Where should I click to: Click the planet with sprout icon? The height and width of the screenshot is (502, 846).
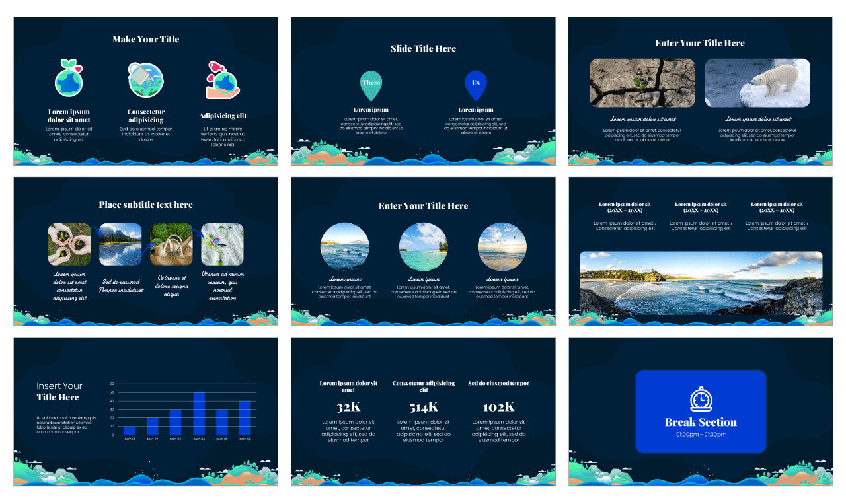[x=68, y=79]
